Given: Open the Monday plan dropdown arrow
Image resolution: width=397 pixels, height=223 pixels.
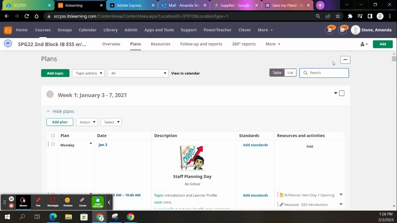Looking at the screenshot, I should (91, 143).
